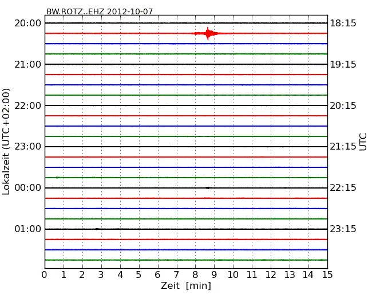Click the large red seismic event burst
The image size is (372, 298).
[208, 33]
